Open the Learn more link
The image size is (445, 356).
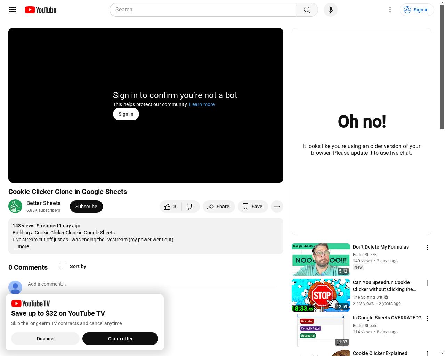coord(202,104)
